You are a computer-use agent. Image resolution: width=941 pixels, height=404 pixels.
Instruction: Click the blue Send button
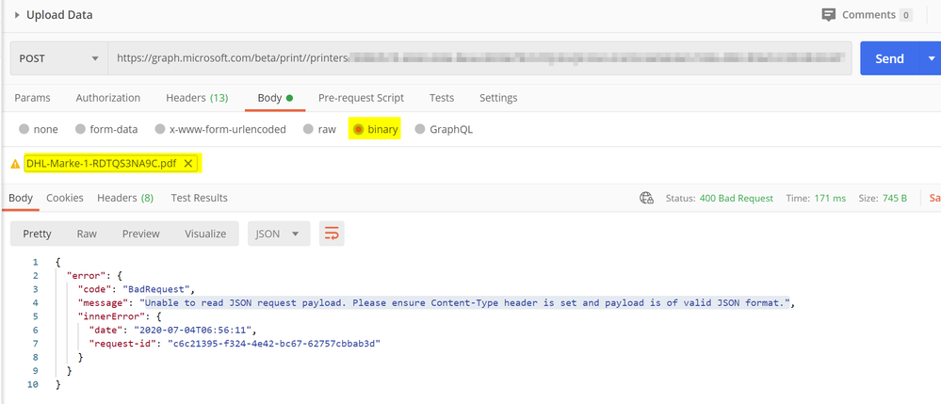[x=889, y=58]
